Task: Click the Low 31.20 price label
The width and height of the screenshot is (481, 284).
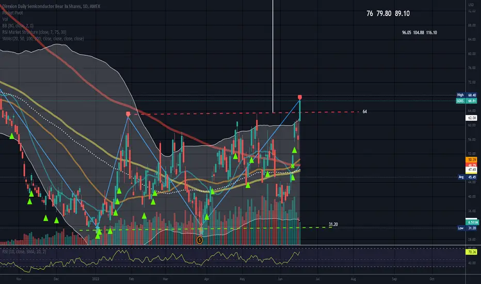Action: click(467, 228)
